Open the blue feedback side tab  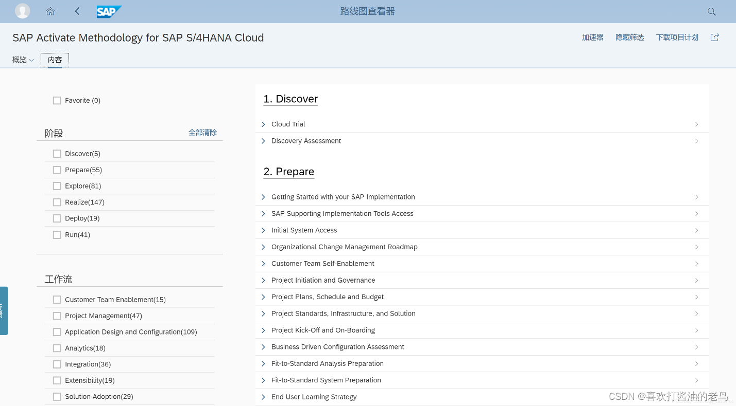[x=4, y=311]
